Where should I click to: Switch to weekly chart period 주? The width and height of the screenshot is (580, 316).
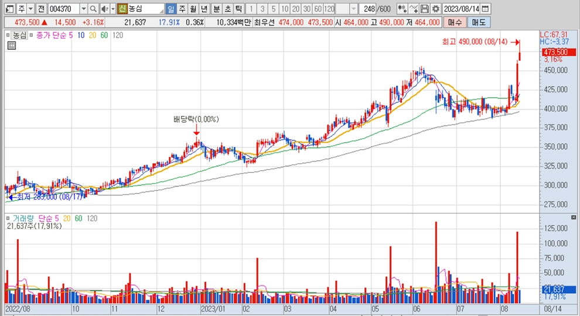(x=182, y=9)
